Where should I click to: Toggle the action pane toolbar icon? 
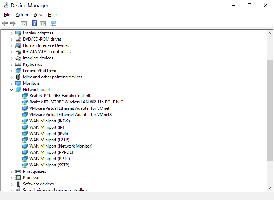(x=43, y=23)
